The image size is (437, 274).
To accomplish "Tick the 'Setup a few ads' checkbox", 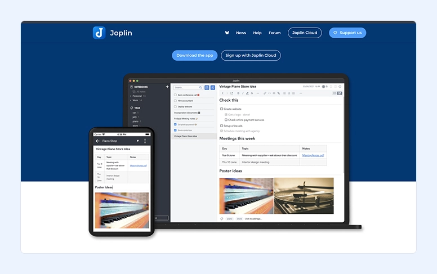I will [x=221, y=125].
